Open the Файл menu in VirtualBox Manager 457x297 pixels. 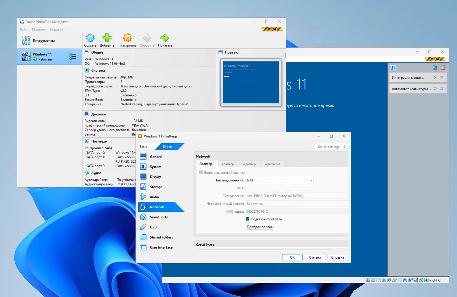[x=23, y=30]
